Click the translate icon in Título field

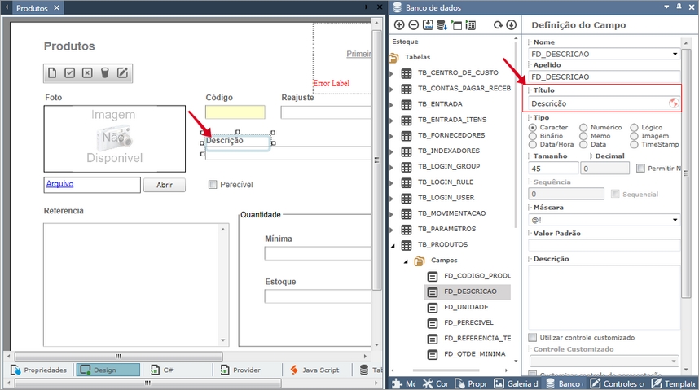pos(673,103)
